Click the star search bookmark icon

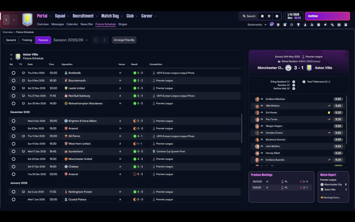point(332,25)
